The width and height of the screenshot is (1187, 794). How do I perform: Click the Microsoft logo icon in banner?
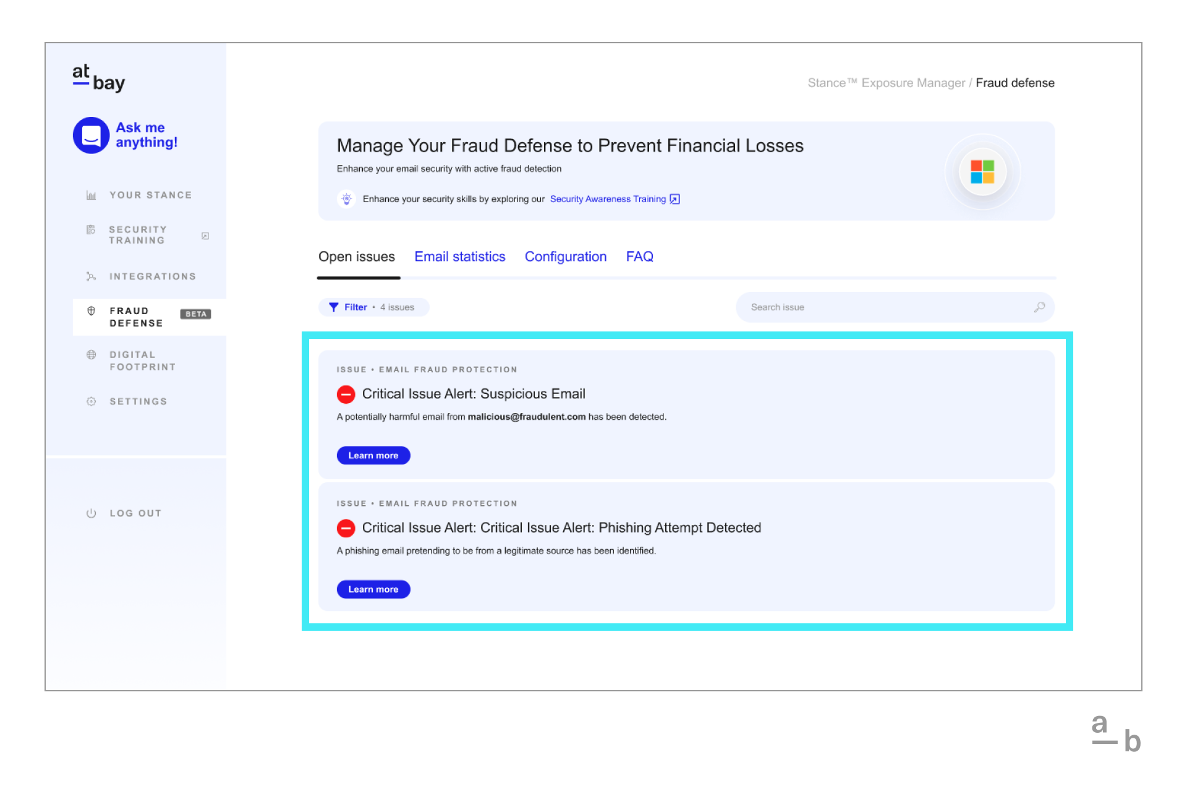(x=982, y=172)
